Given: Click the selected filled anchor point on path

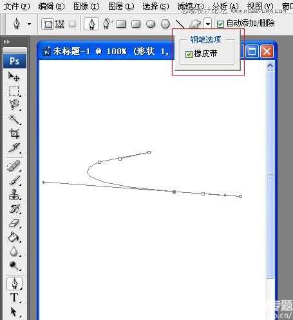Looking at the screenshot, I should point(174,192).
